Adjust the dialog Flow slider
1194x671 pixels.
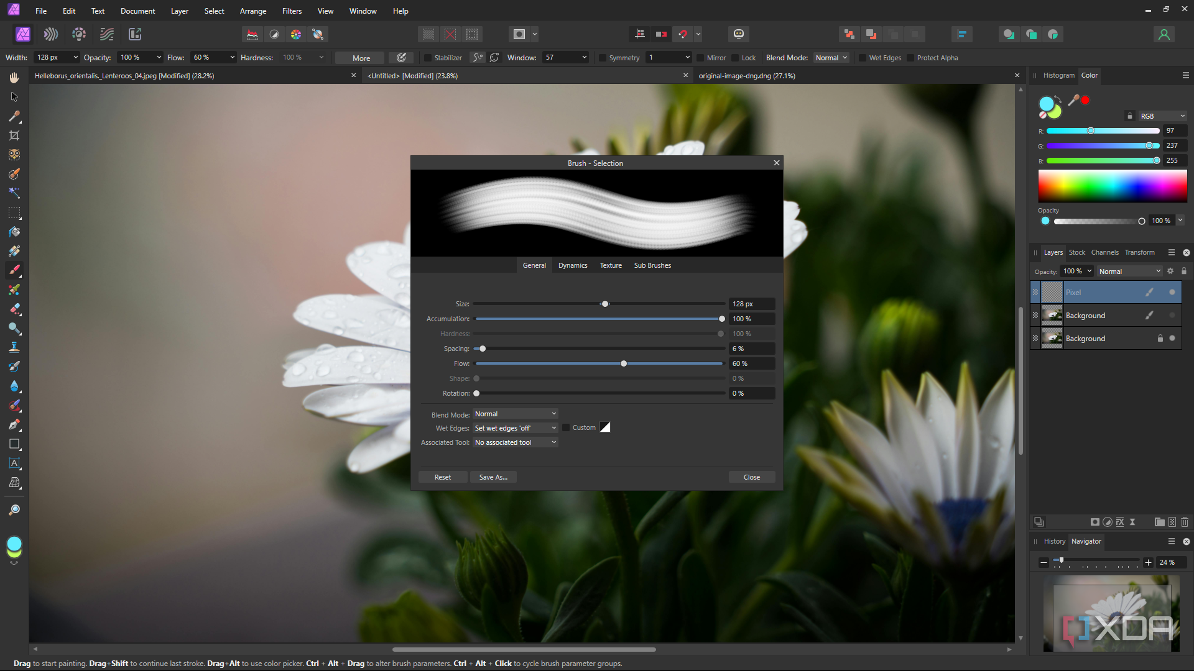click(x=599, y=363)
